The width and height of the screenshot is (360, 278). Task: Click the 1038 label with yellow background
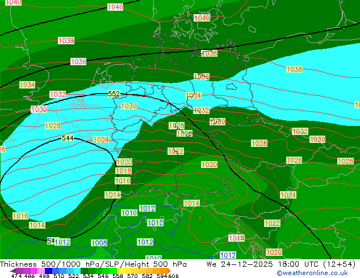[294, 69]
